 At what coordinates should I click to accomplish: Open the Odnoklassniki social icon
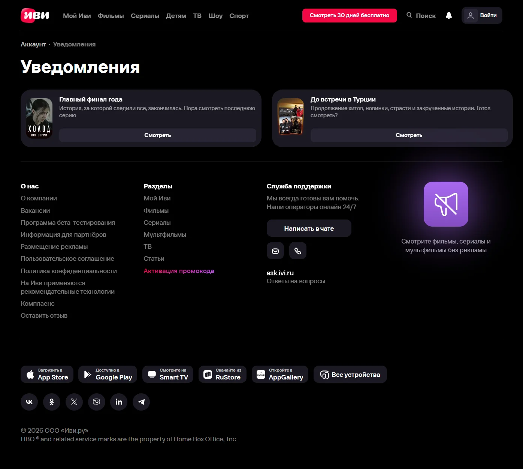[x=52, y=402]
